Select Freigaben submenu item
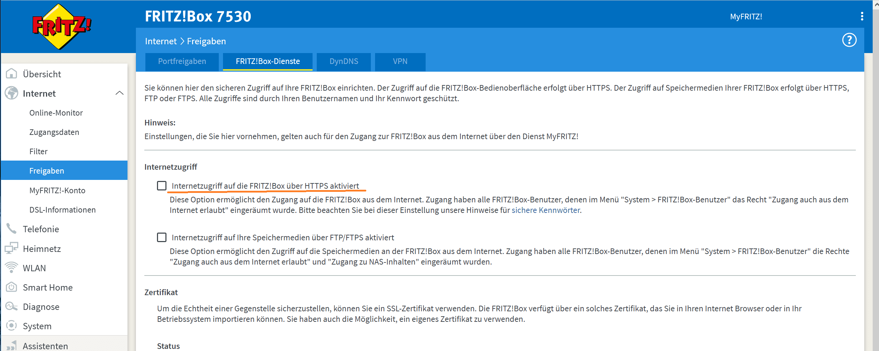The width and height of the screenshot is (879, 351). [64, 170]
